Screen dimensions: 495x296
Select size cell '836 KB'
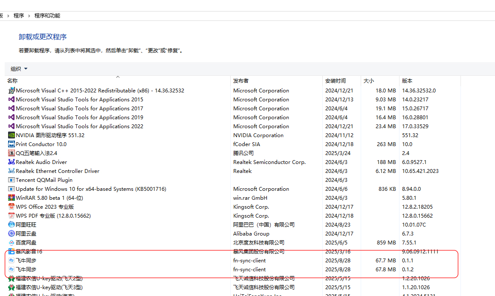388,189
